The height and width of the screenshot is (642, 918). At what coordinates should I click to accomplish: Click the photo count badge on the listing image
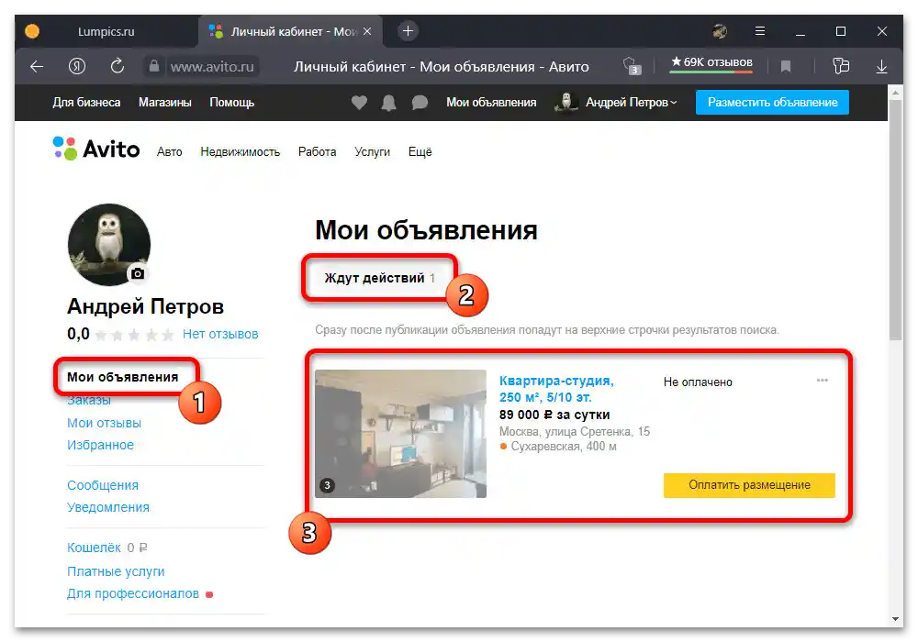point(328,485)
